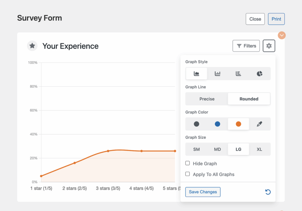Open the graph settings gear icon
This screenshot has height=211, width=302.
(x=269, y=46)
